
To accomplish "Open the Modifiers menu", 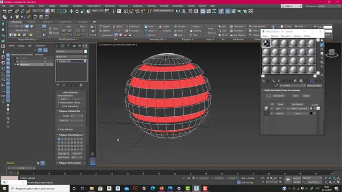I will (x=64, y=6).
